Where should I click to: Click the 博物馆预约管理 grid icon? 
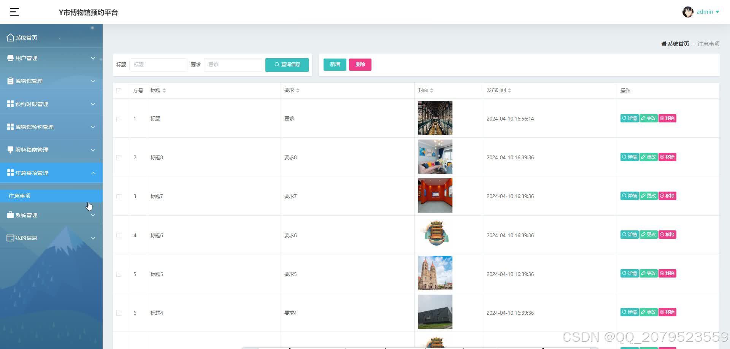point(10,127)
